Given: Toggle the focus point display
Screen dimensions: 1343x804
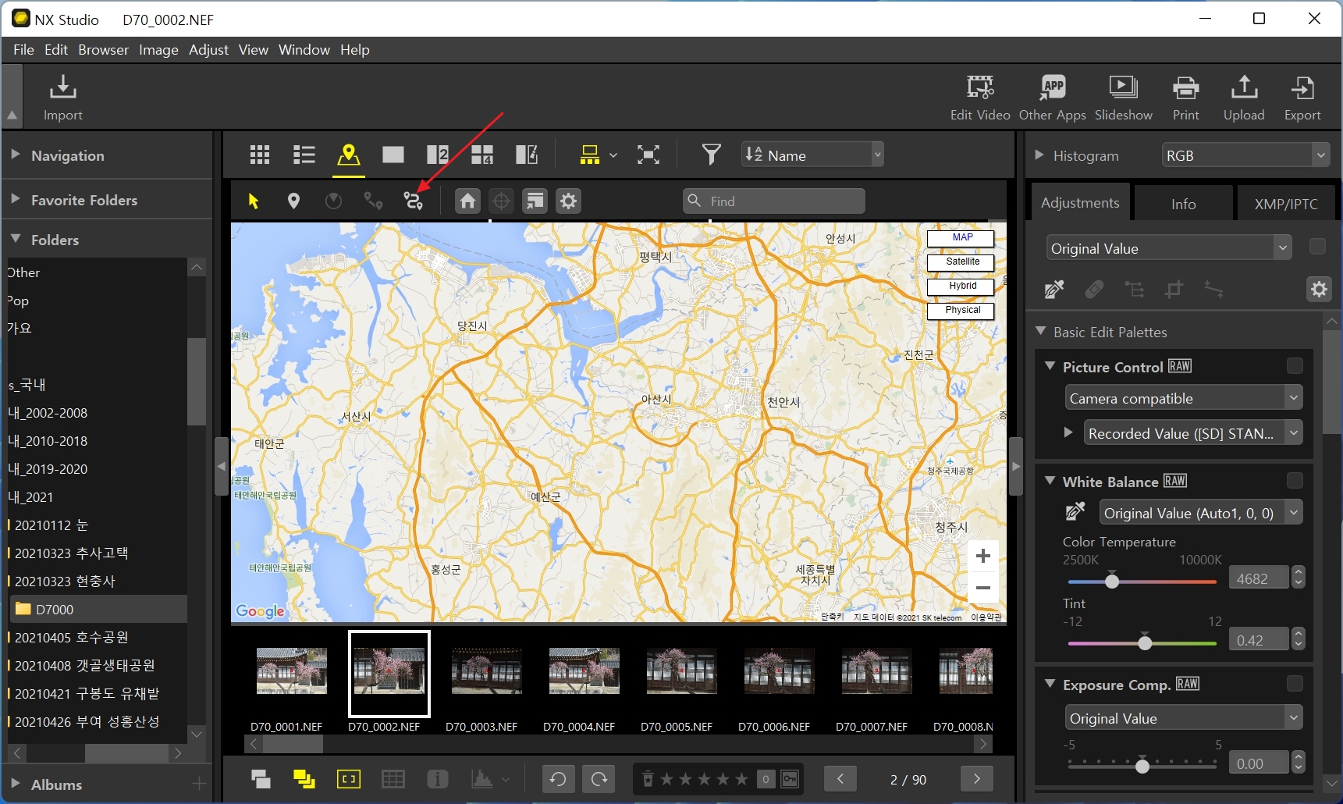Looking at the screenshot, I should point(348,779).
